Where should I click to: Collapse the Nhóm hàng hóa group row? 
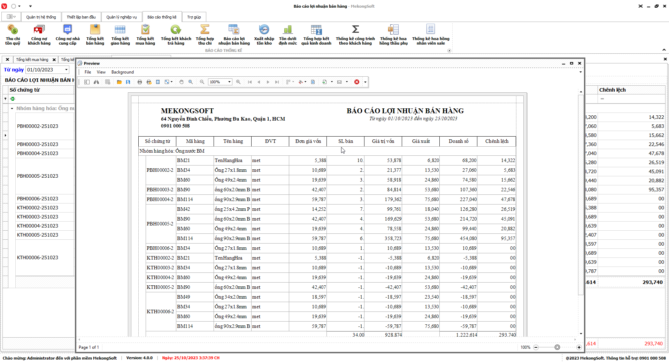(12, 109)
